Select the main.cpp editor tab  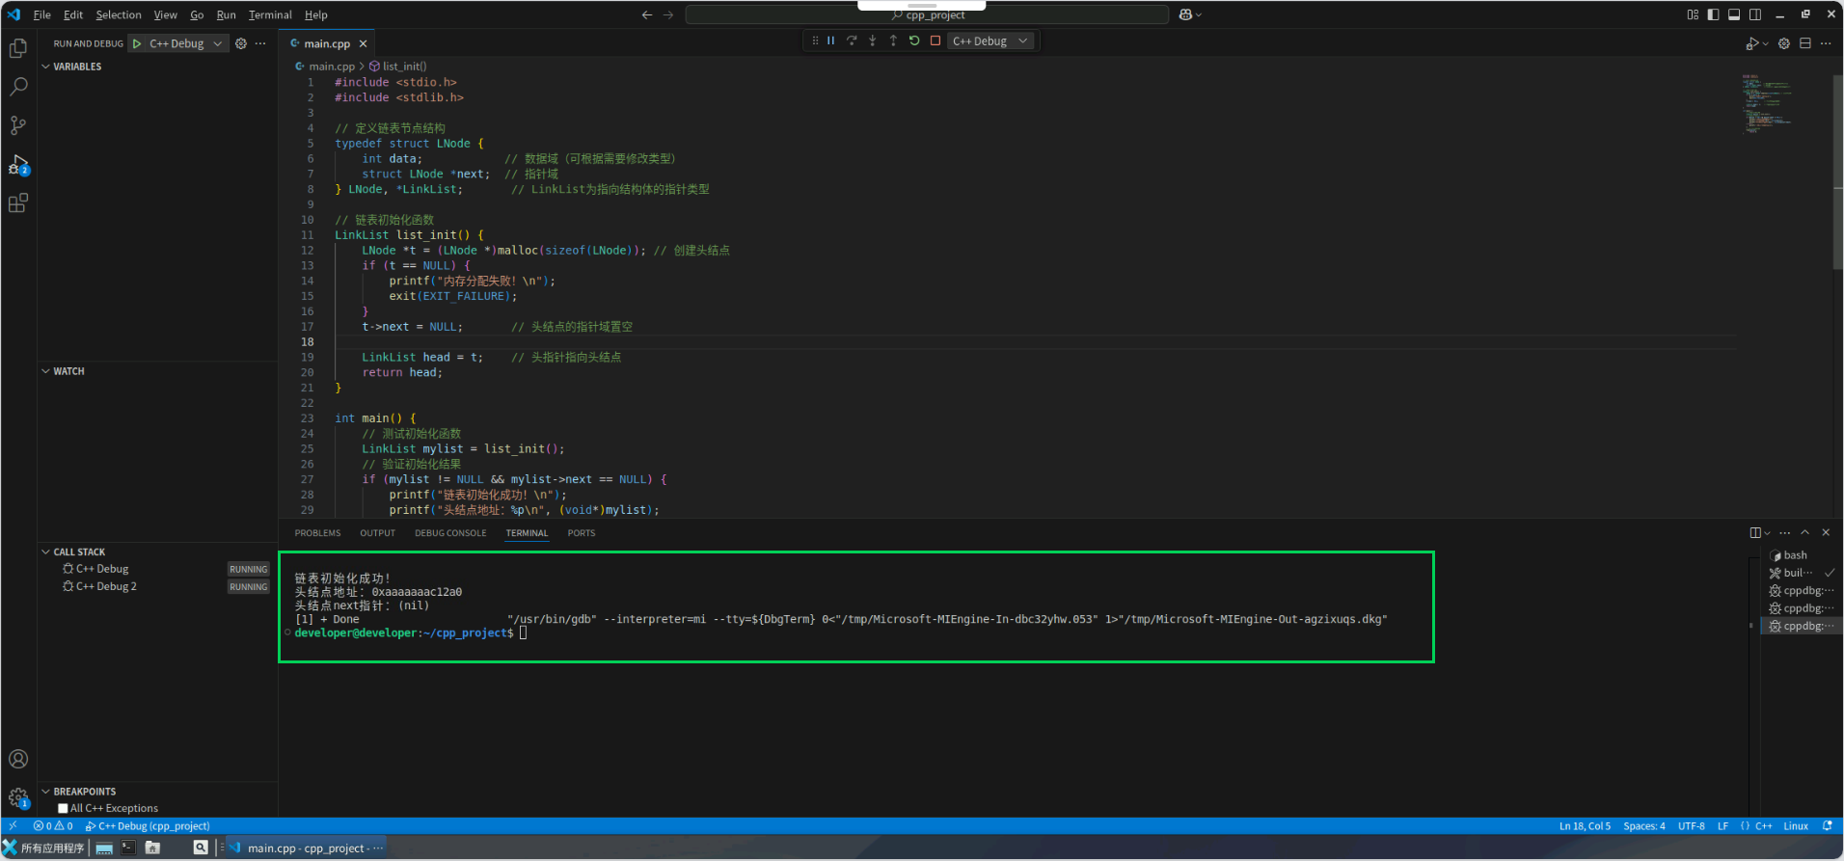tap(327, 43)
